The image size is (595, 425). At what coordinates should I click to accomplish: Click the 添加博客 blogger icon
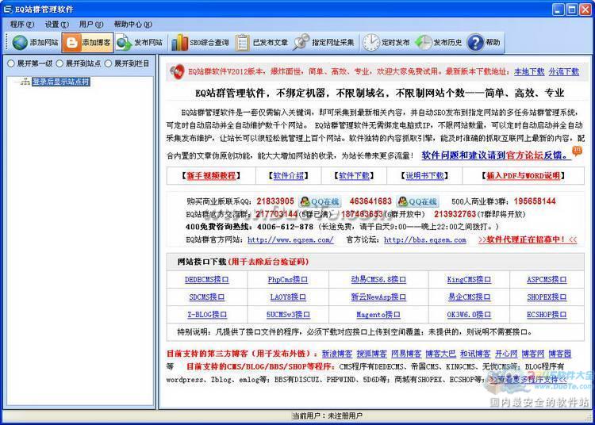tap(72, 43)
